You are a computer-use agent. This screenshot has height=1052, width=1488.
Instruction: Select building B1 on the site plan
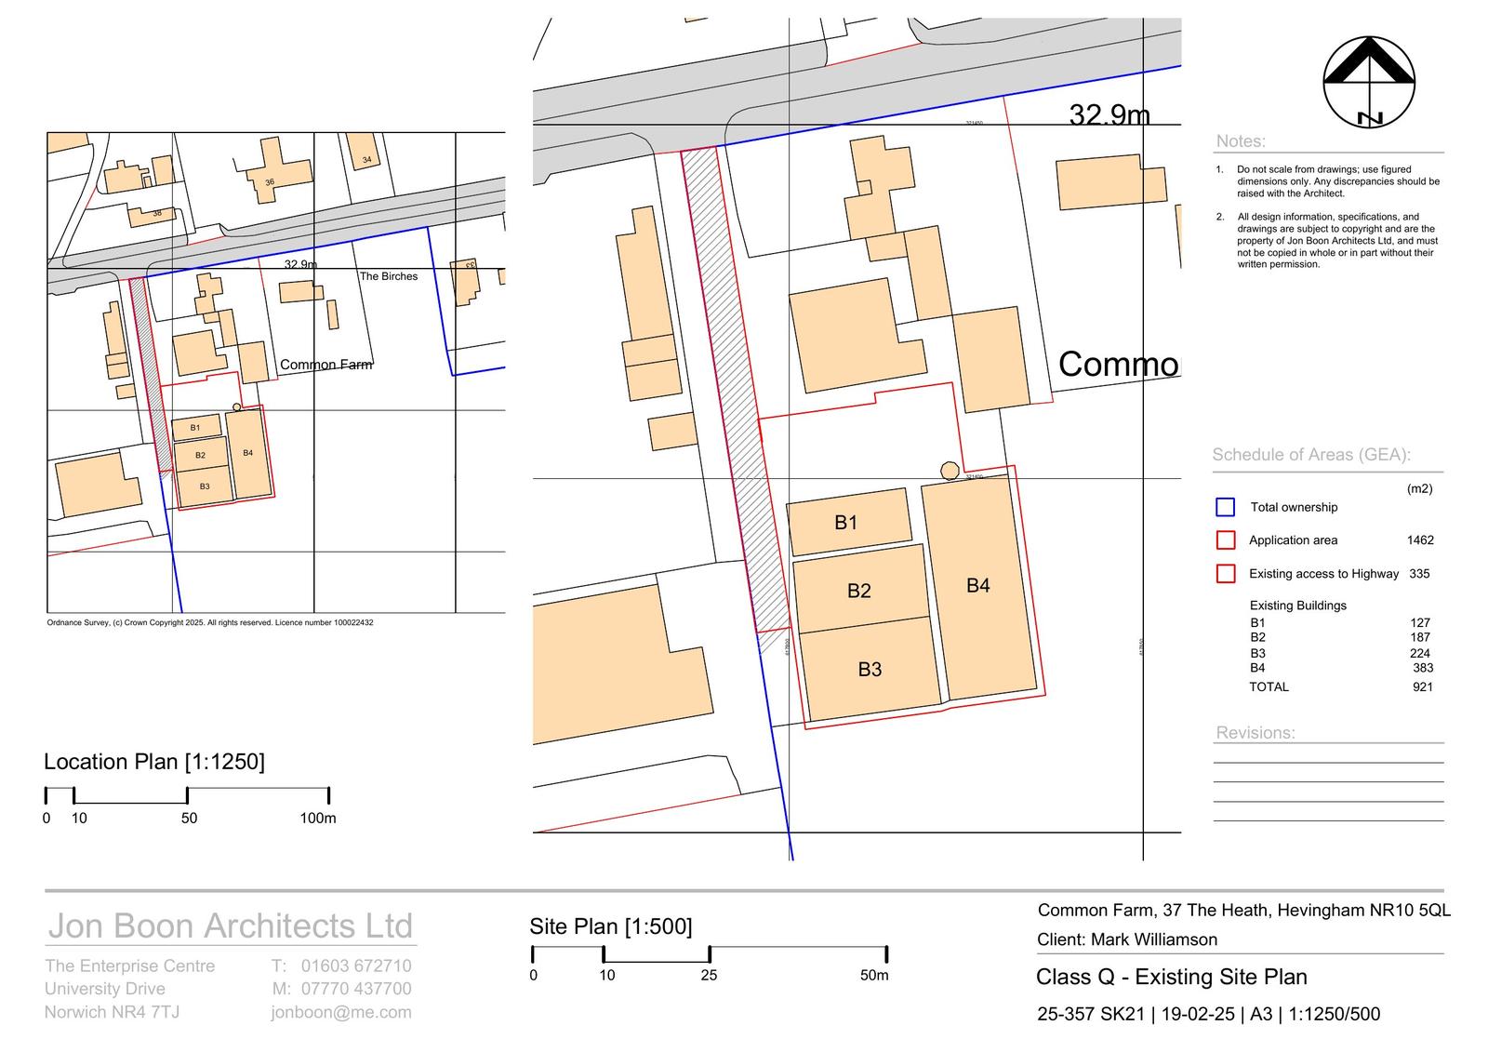[848, 522]
